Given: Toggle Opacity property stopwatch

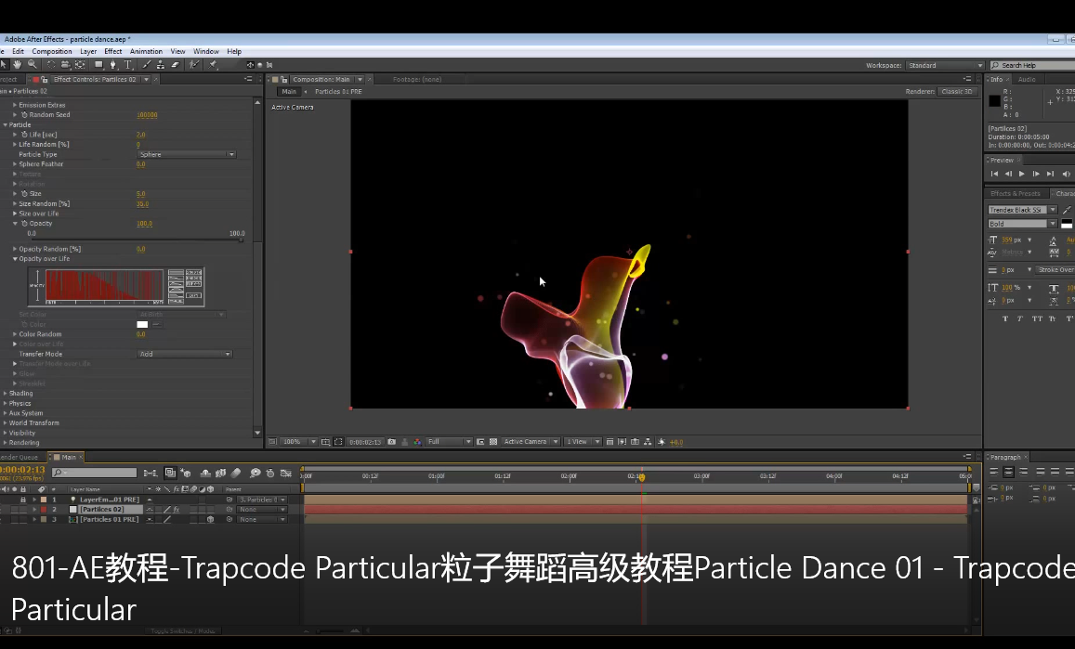Looking at the screenshot, I should (24, 224).
